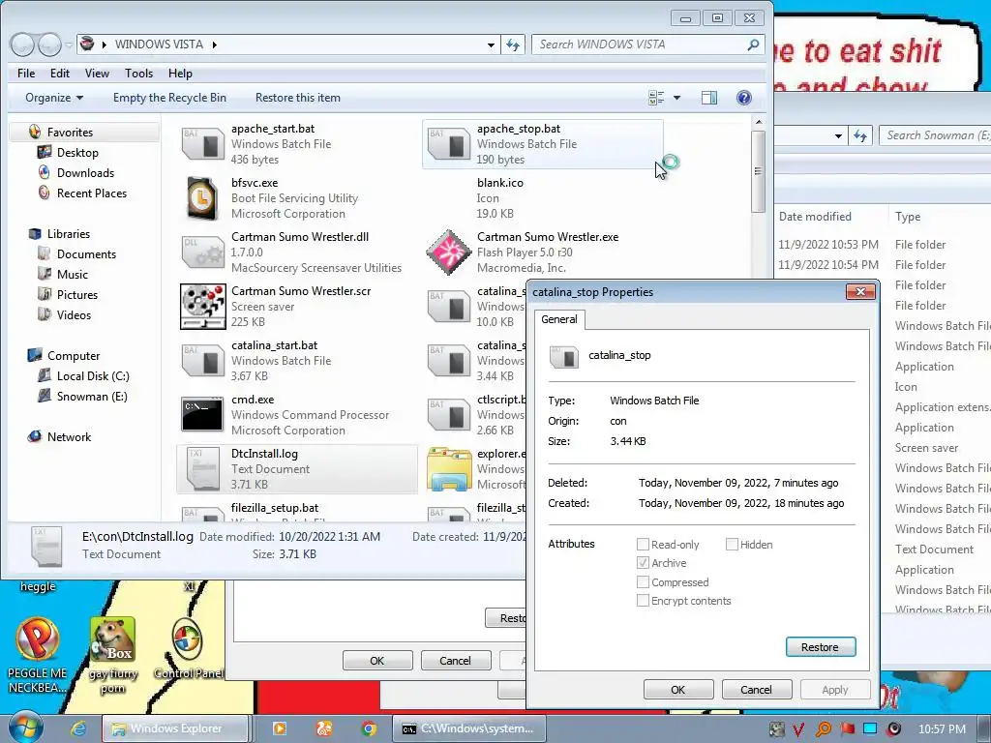Click the Search Snowman field
Screen dimensions: 991x743
click(x=937, y=135)
